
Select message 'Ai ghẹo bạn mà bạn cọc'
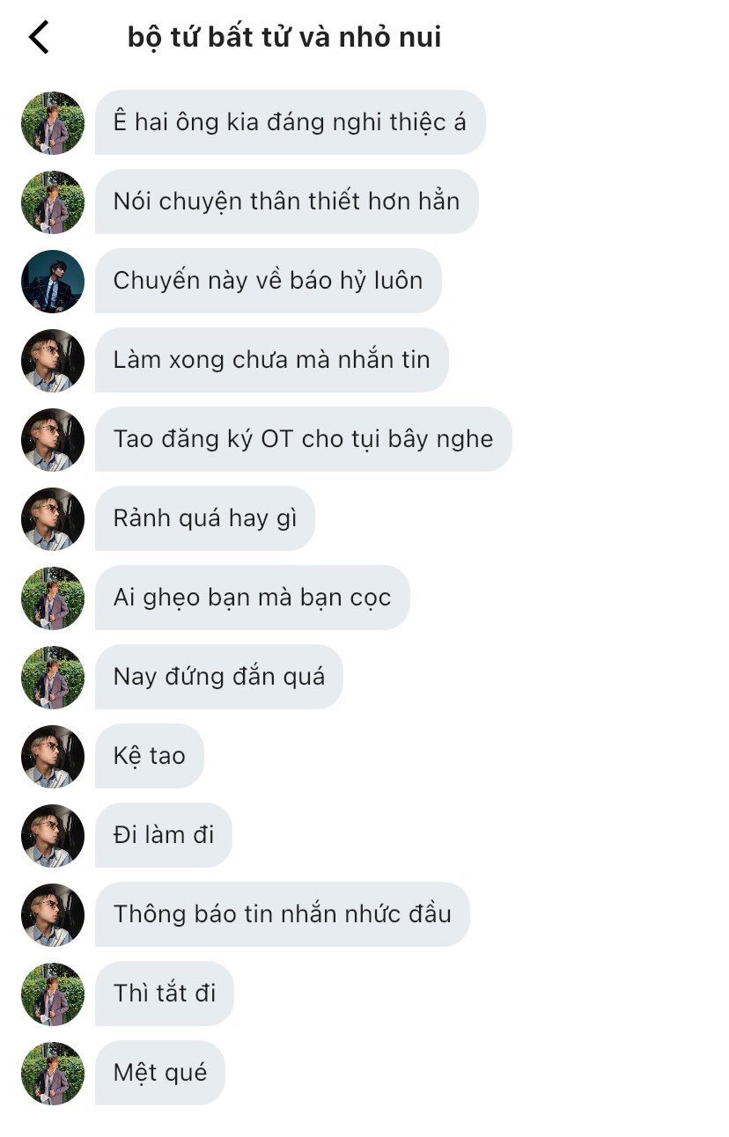pos(253,598)
